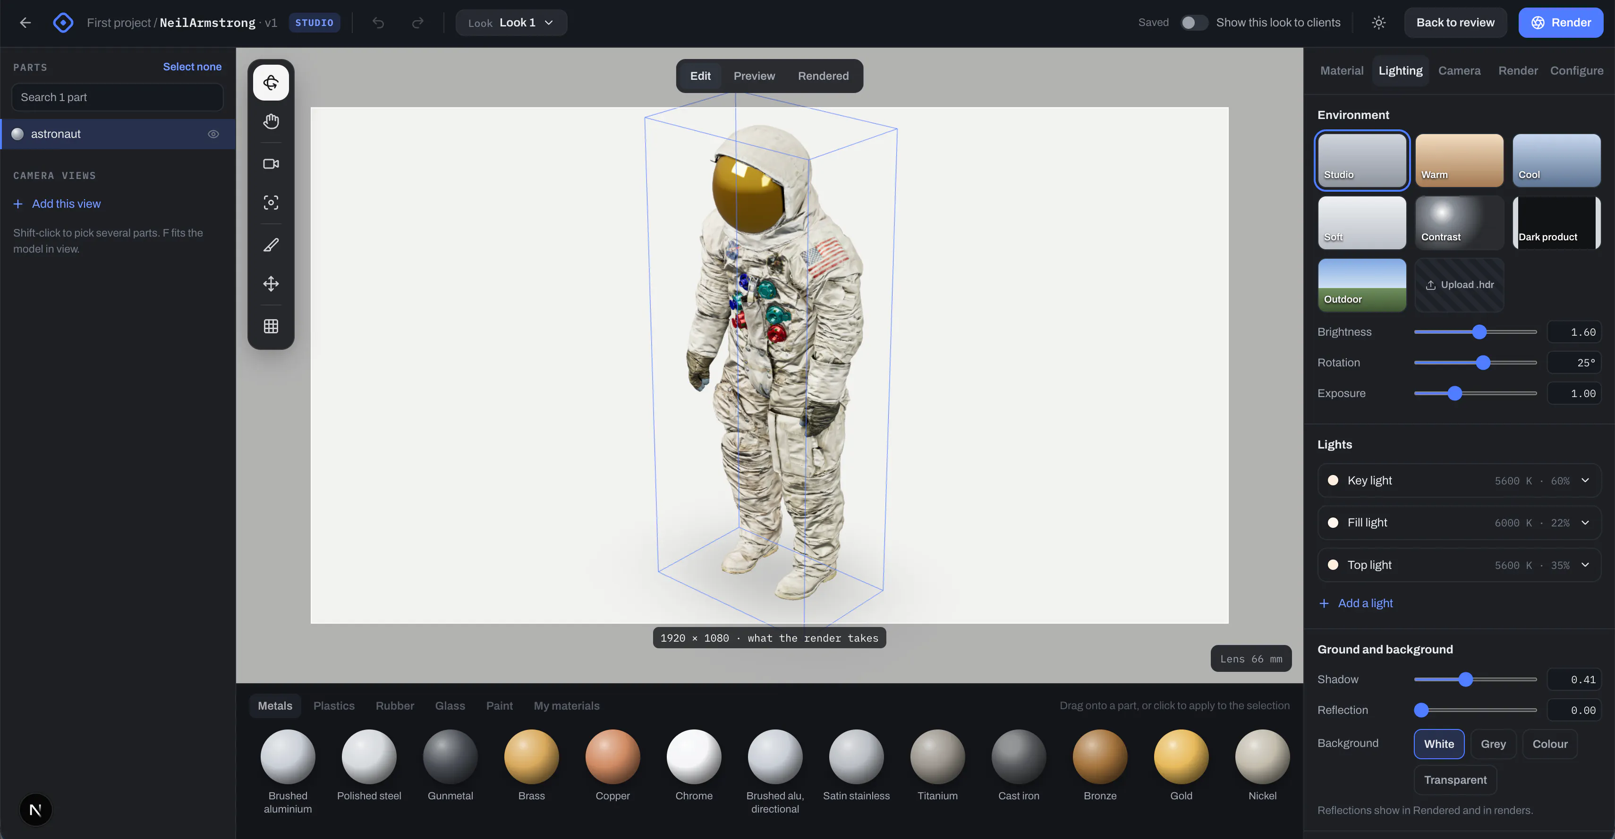Viewport: 1615px width, 839px height.
Task: Select the camera tool
Action: pos(271,164)
